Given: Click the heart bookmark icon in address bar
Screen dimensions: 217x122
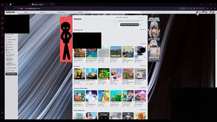Looking at the screenshot, I should tap(203, 8).
